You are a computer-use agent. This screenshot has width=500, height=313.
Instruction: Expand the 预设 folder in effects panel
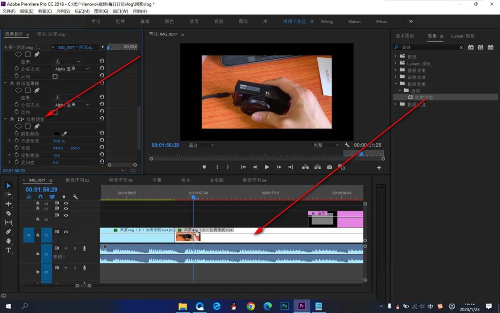click(395, 56)
